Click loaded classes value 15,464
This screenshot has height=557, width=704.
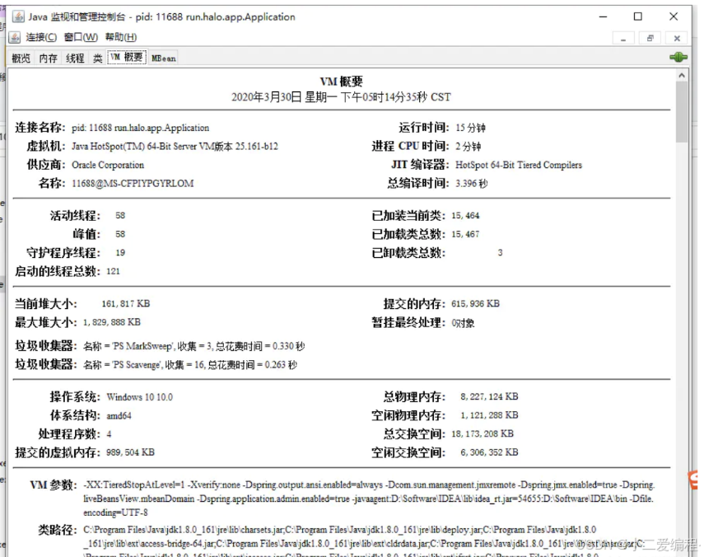(465, 216)
